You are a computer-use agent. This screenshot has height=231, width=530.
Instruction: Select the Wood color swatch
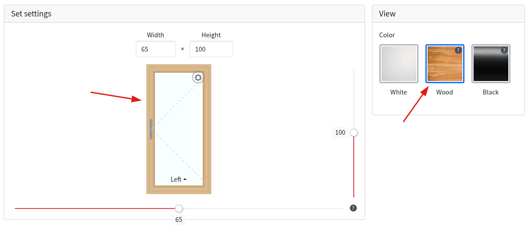[445, 64]
